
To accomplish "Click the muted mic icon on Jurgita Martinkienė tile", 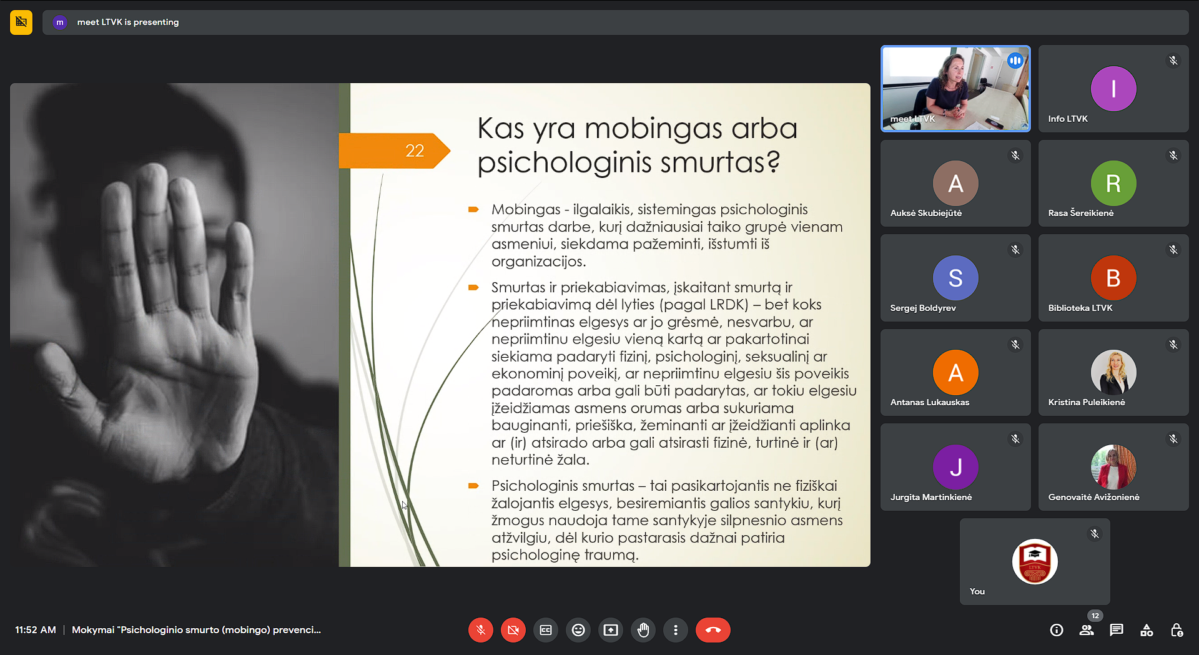I will click(1015, 439).
